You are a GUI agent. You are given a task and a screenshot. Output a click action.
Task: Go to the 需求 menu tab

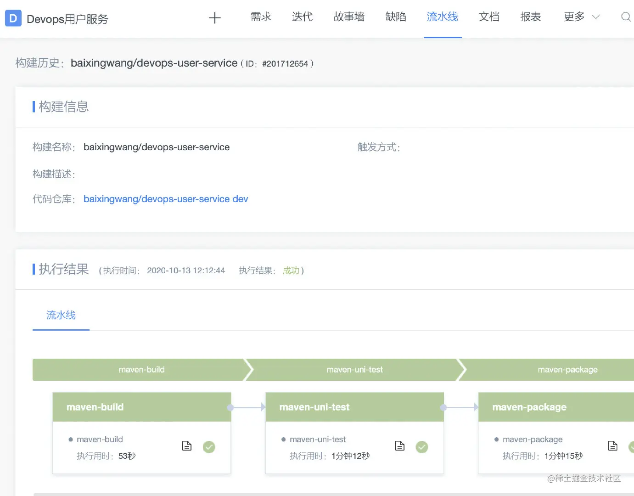tap(261, 17)
